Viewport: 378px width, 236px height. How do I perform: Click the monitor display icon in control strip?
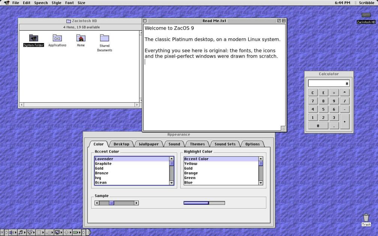[x=57, y=232]
